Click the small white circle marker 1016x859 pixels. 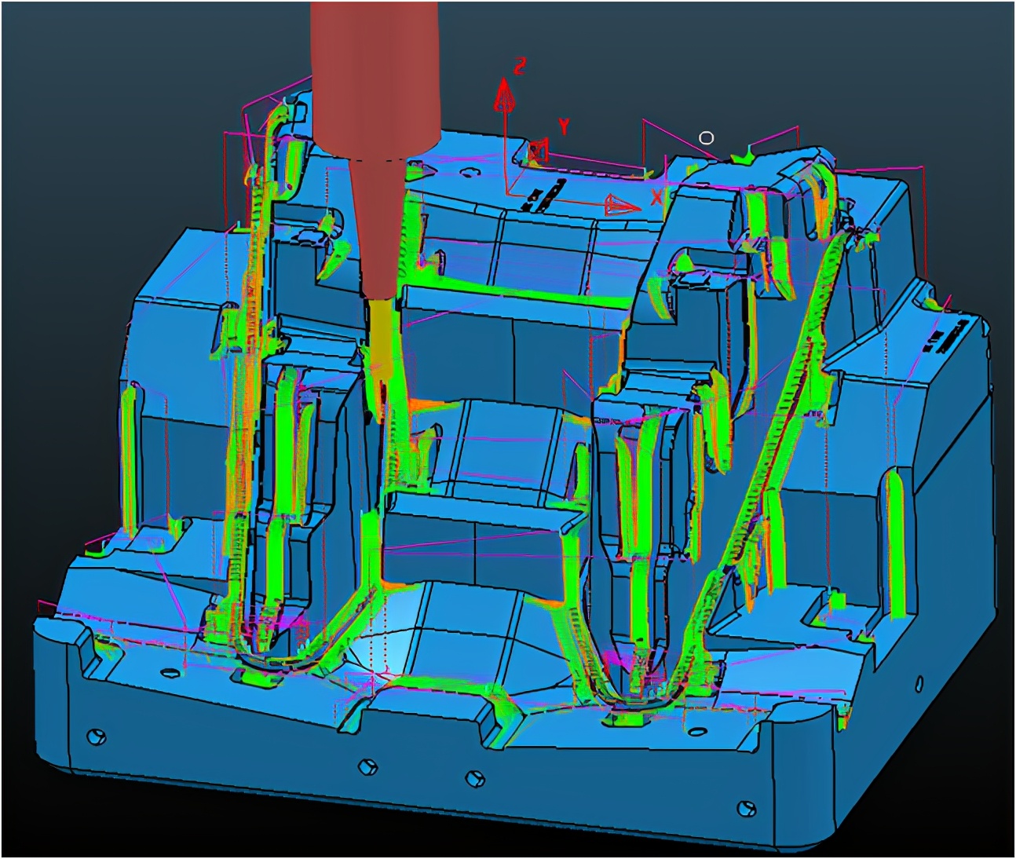707,138
